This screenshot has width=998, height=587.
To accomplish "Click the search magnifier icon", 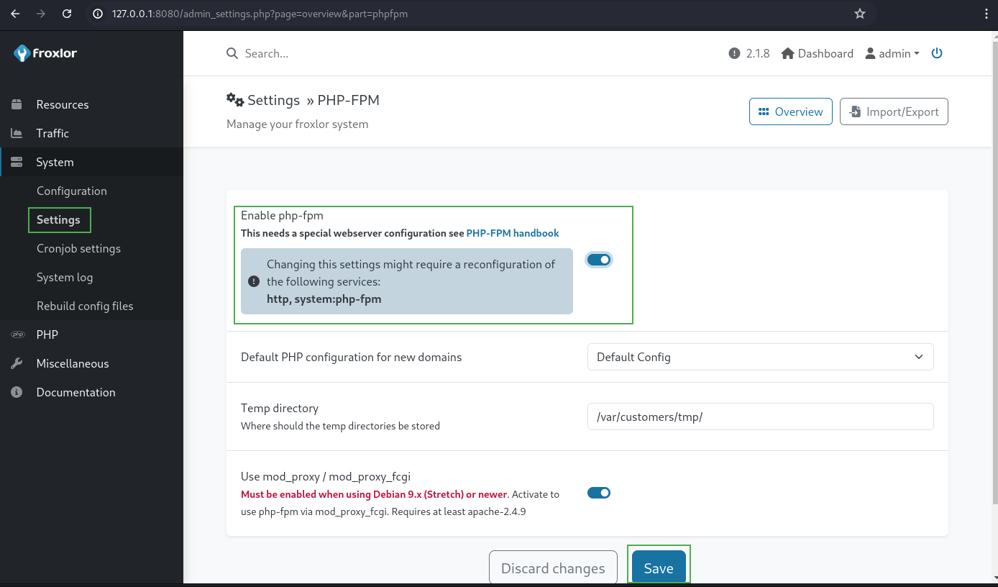I will click(232, 53).
